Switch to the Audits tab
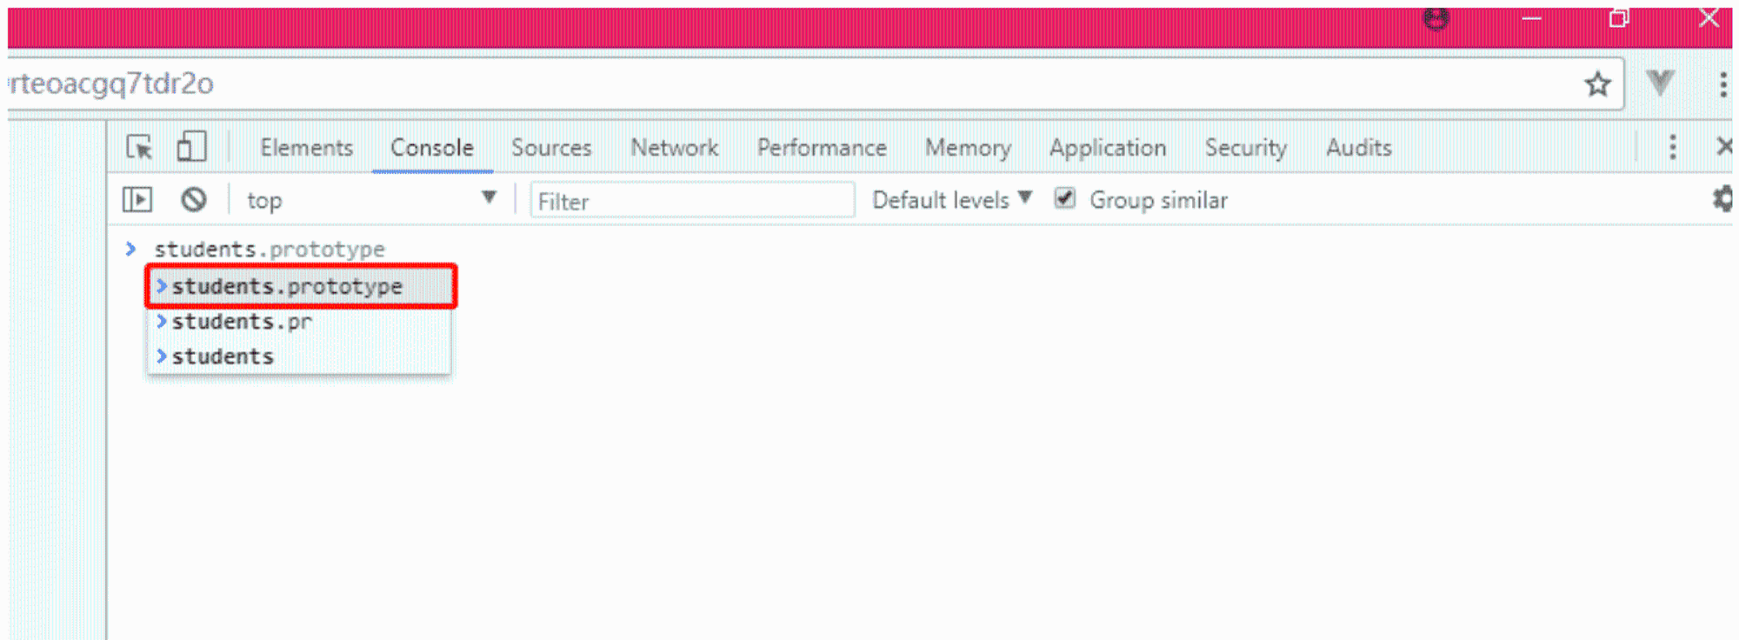1739x640 pixels. (x=1358, y=148)
